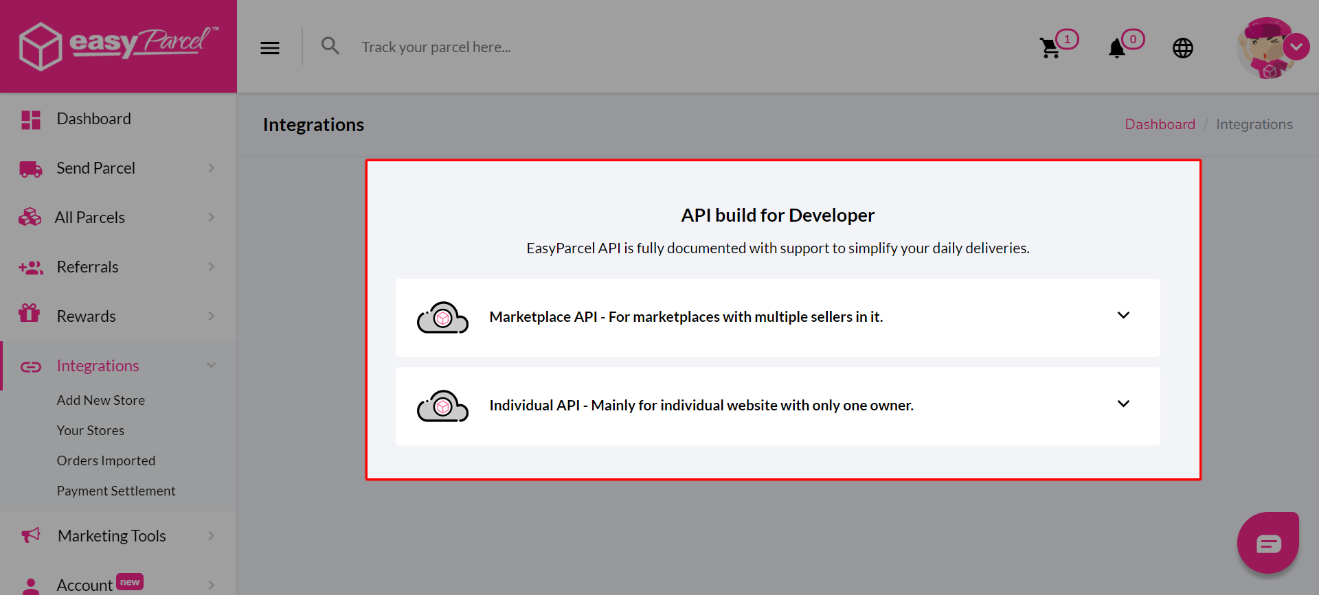
Task: Click the Track your parcel search field
Action: pos(436,47)
